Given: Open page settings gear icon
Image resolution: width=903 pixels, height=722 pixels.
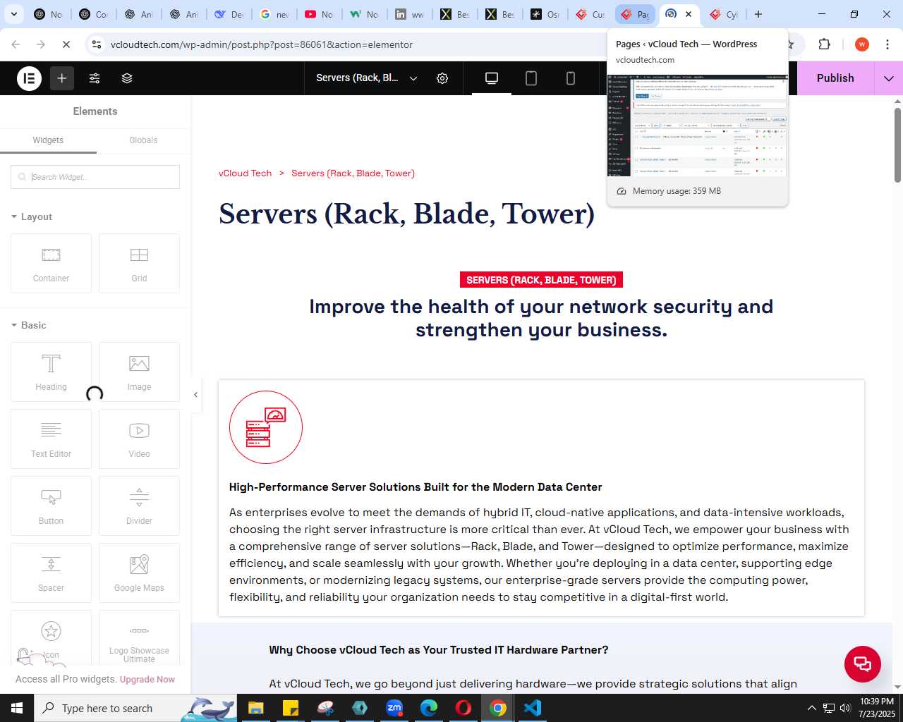Looking at the screenshot, I should coord(442,78).
